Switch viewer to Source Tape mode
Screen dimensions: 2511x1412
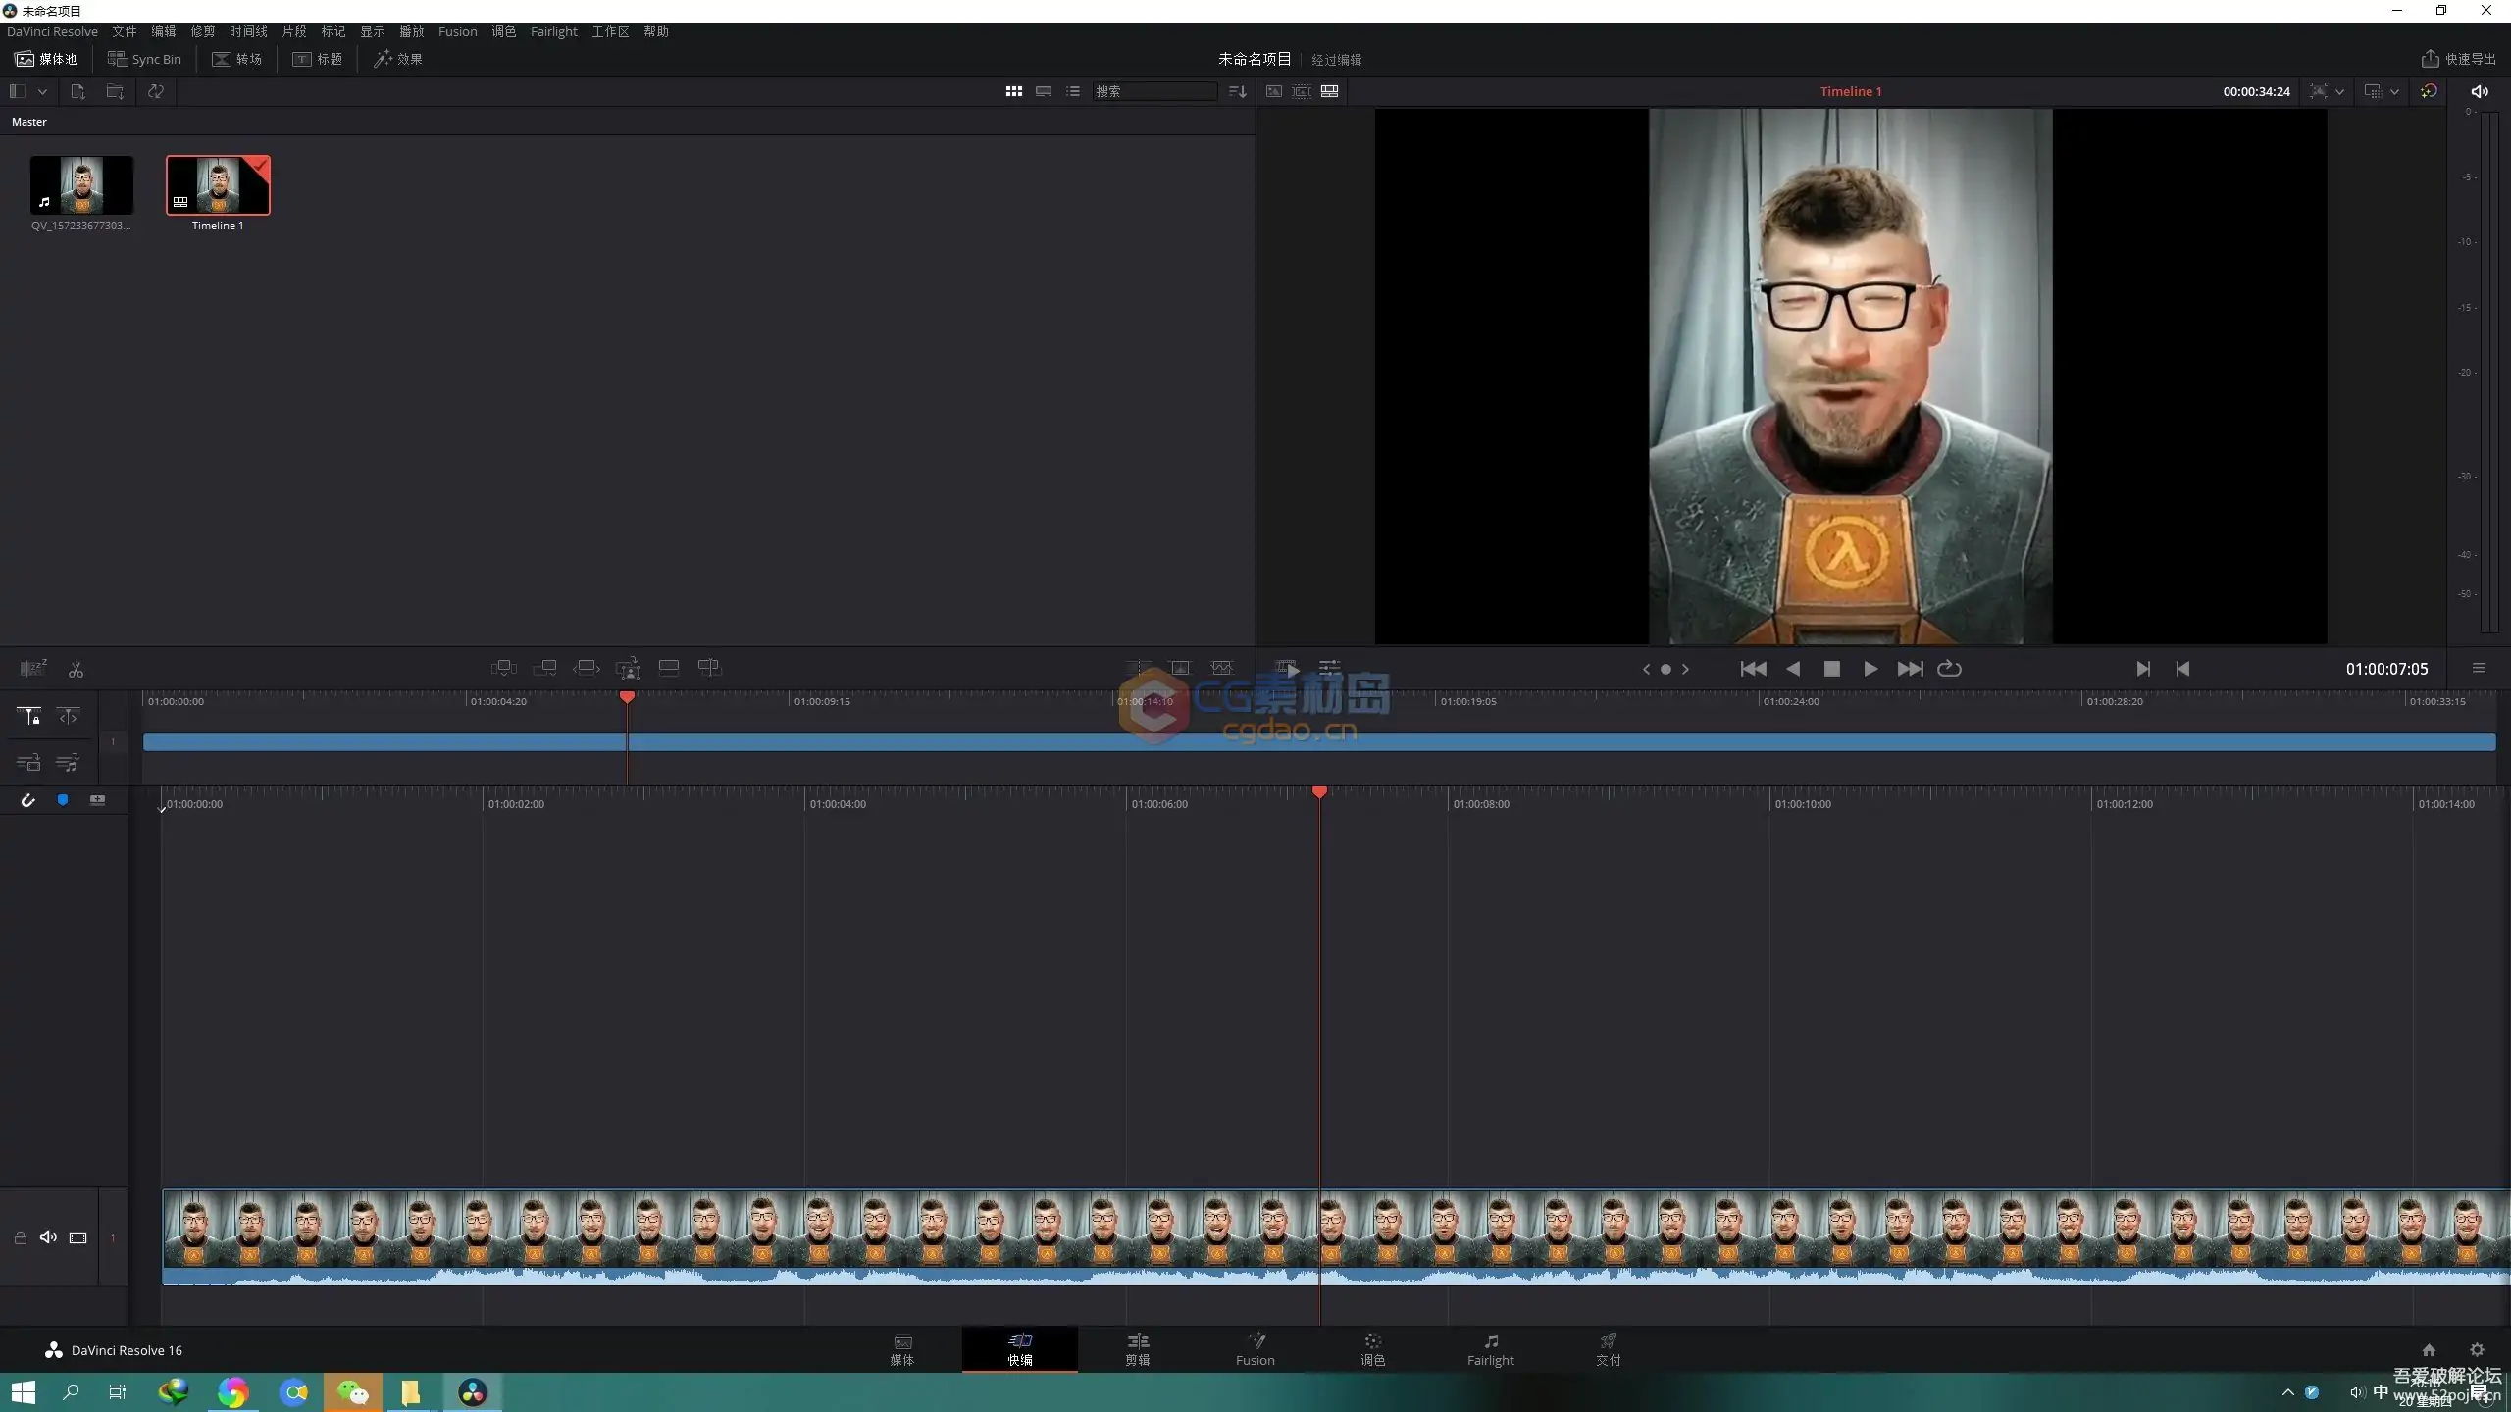pos(1302,91)
